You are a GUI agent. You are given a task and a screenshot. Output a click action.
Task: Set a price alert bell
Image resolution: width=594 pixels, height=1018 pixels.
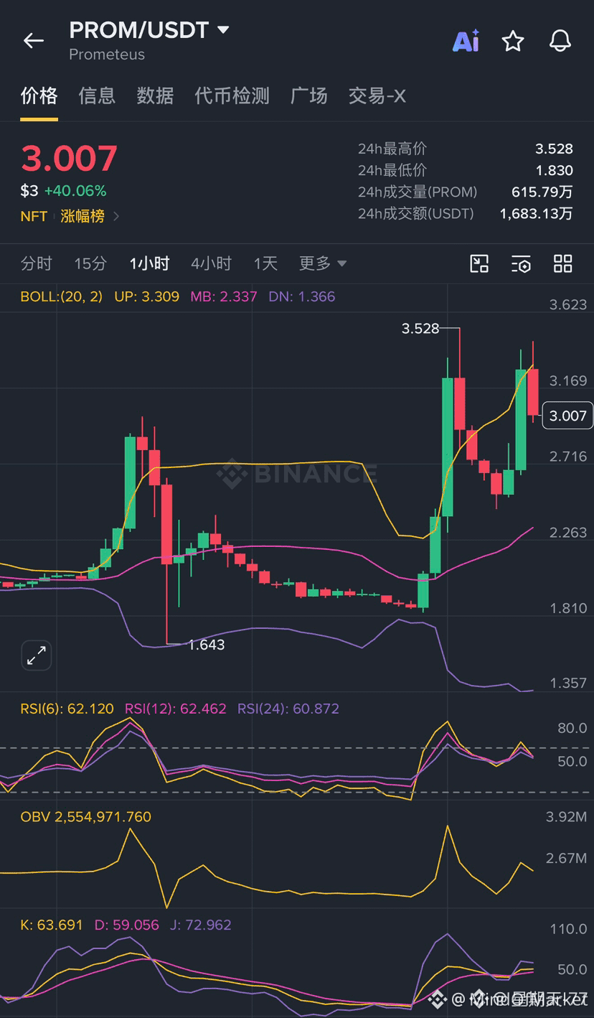pyautogui.click(x=560, y=41)
